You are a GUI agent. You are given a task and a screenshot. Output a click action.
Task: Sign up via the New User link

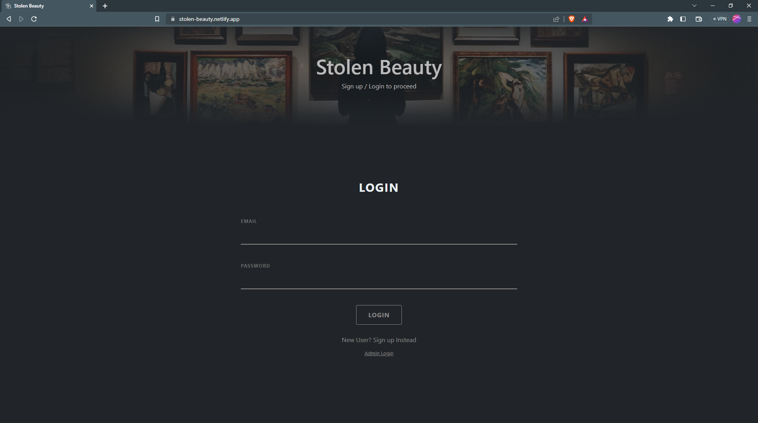[x=379, y=340]
